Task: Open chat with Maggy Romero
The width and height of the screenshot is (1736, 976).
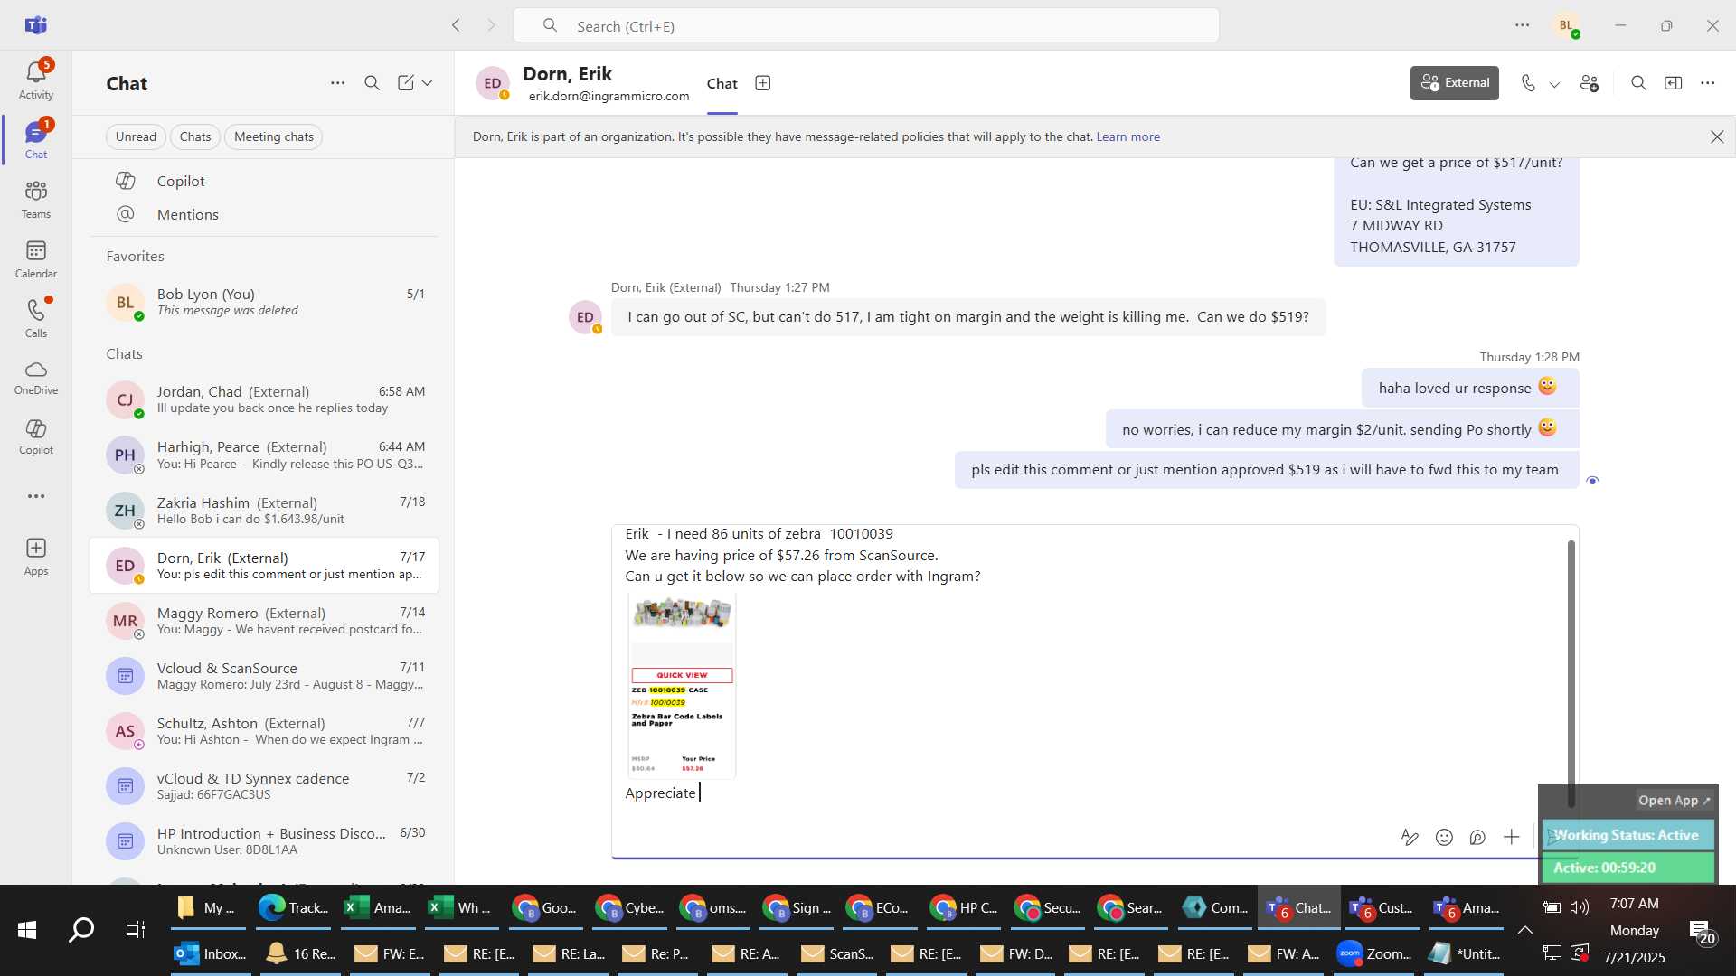Action: click(x=264, y=621)
